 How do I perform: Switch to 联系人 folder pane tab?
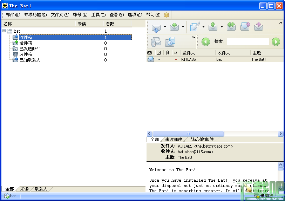click(41, 189)
